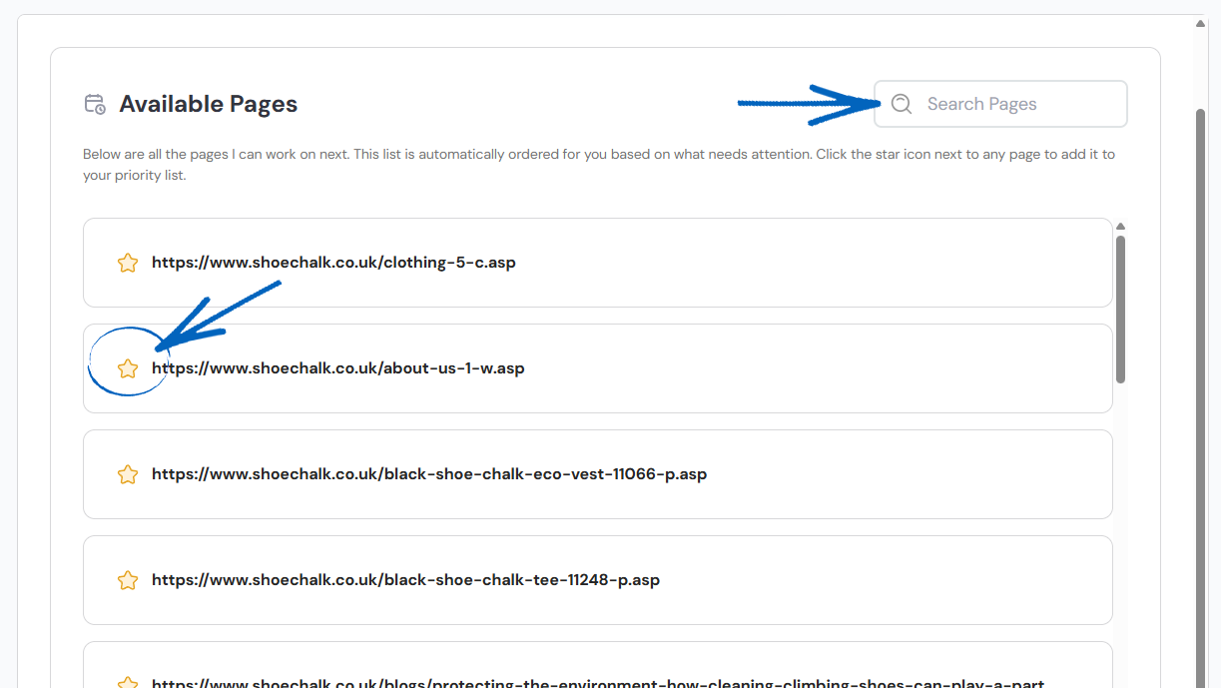1221x688 pixels.
Task: Star the black-shoe-chalk-tee-11248-p.asp page
Action: tap(127, 580)
